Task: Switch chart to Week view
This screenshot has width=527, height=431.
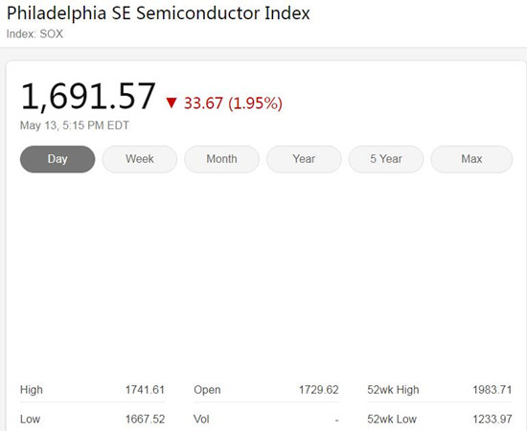Action: [x=140, y=159]
